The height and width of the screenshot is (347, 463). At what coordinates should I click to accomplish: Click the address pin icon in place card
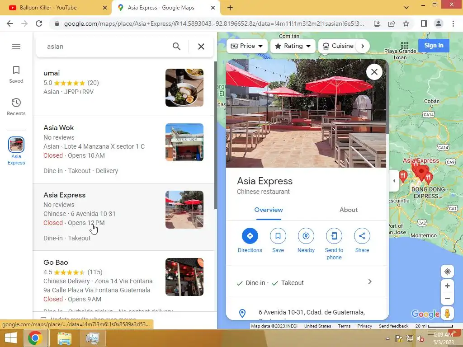pyautogui.click(x=242, y=313)
